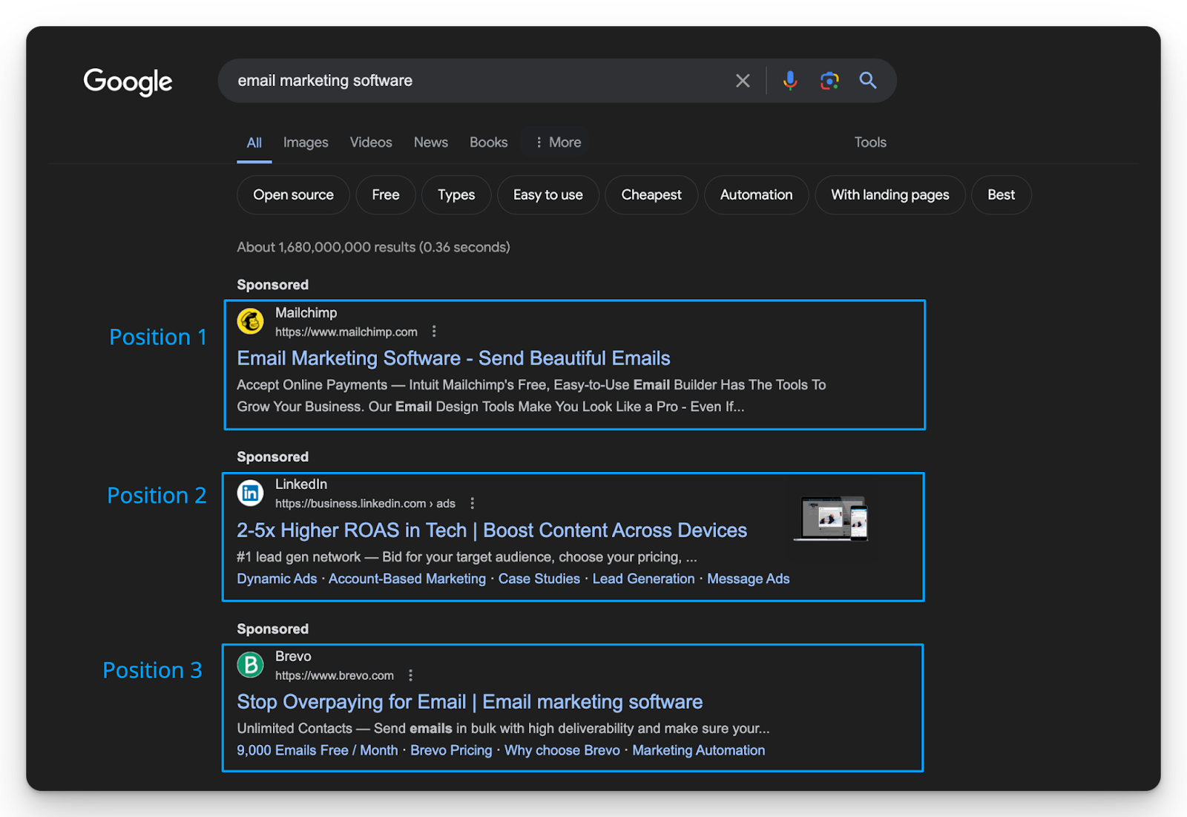Open options dots beside brevo.com URL
1187x817 pixels.
coord(410,675)
